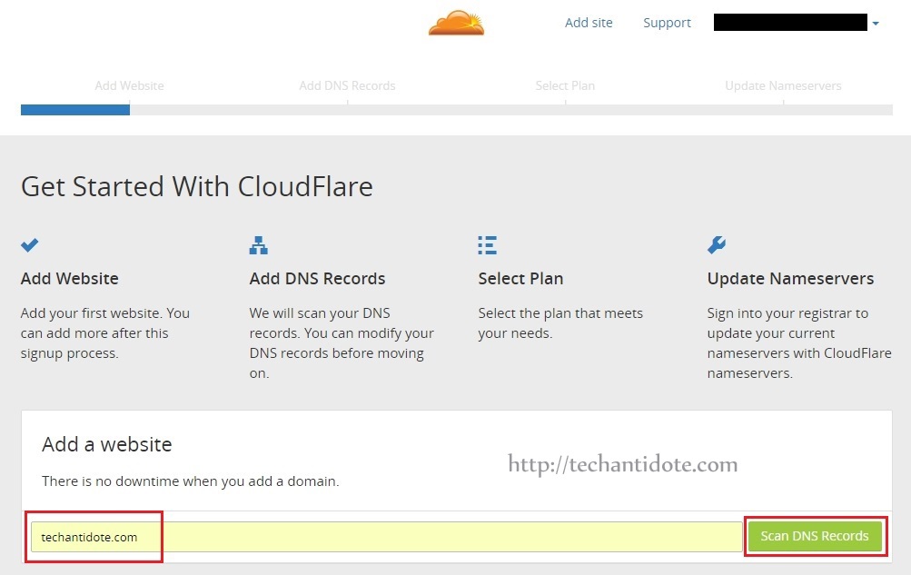
Task: Click the Select Plan heading
Action: pos(520,279)
